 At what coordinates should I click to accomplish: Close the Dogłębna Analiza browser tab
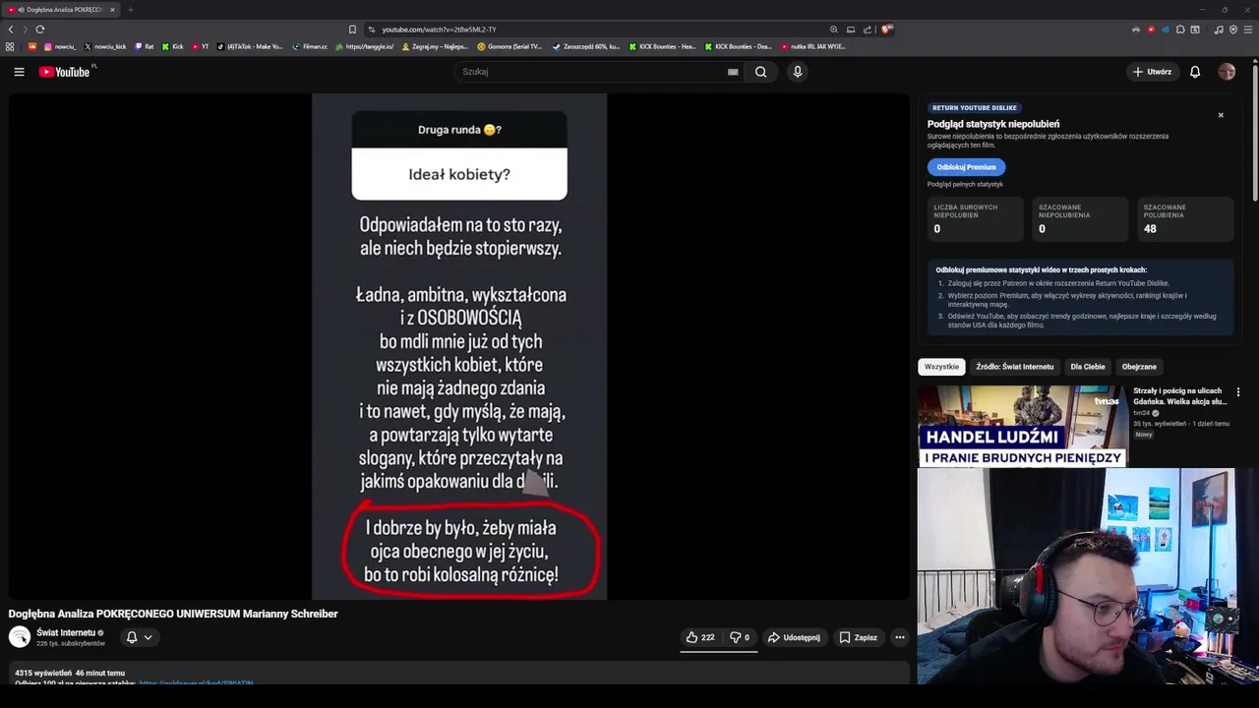(112, 10)
